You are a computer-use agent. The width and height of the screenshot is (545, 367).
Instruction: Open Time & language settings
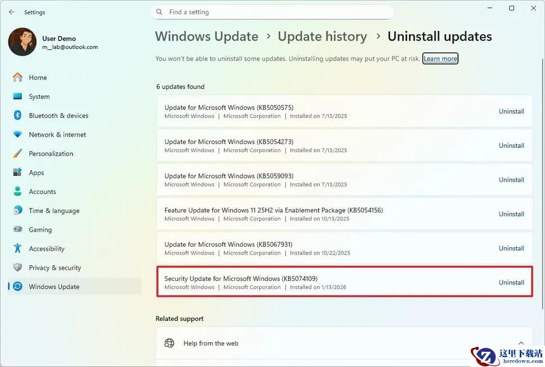(x=54, y=211)
